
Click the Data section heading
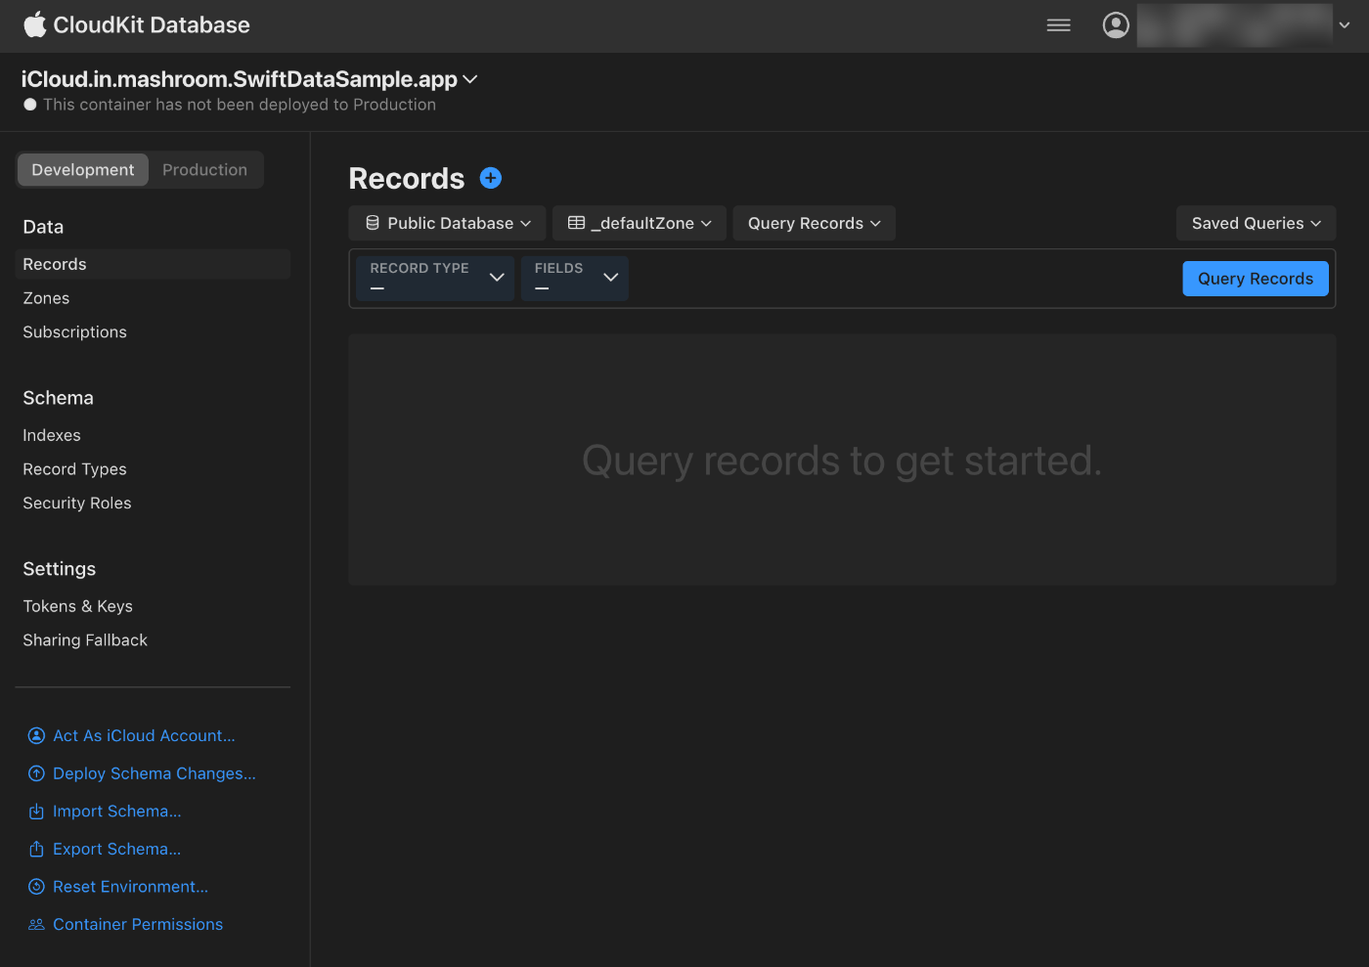43,227
